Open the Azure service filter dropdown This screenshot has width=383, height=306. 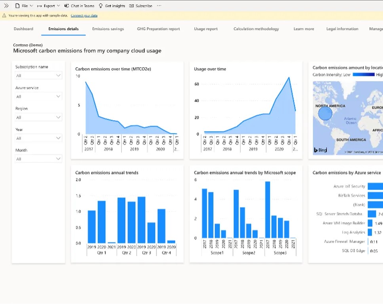[x=38, y=96]
